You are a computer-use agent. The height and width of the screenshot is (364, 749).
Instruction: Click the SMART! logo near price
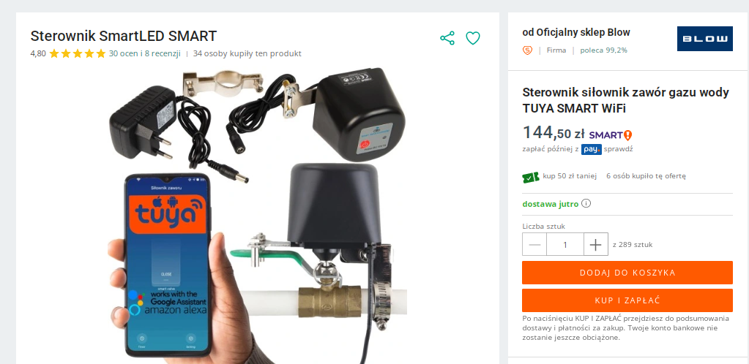click(x=611, y=135)
